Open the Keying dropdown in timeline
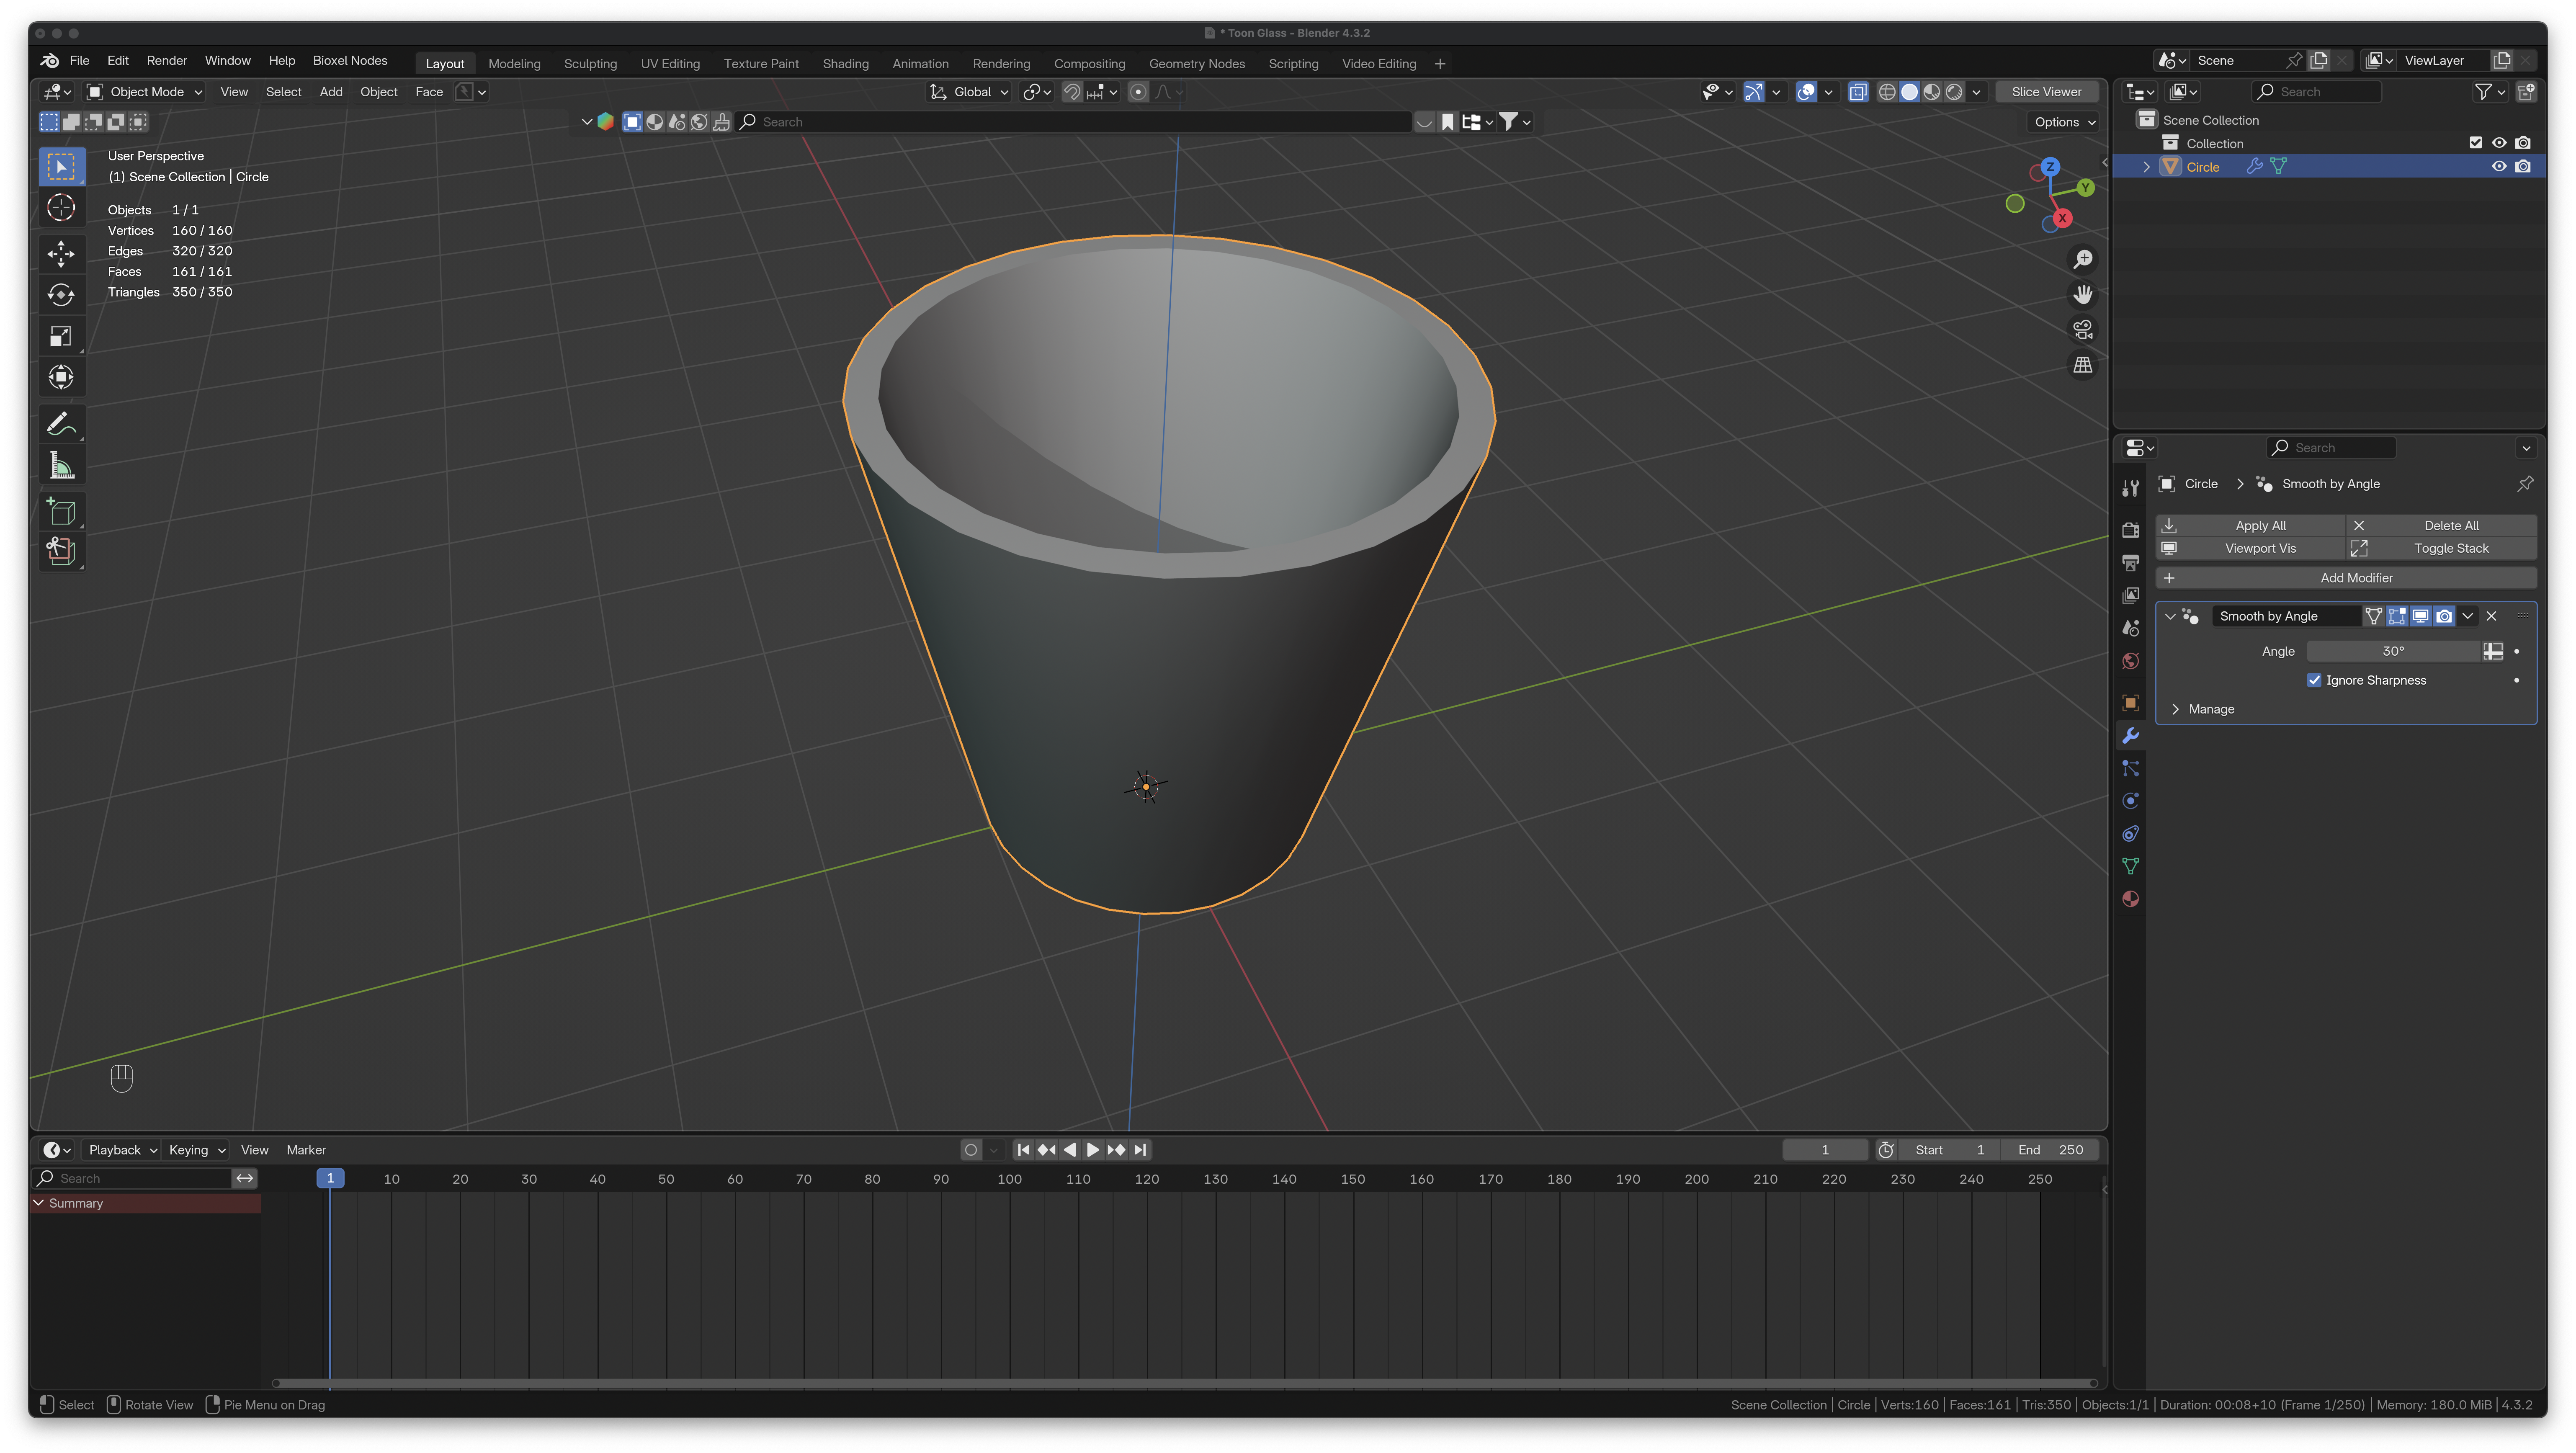Viewport: 2576px width, 1453px height. click(197, 1150)
